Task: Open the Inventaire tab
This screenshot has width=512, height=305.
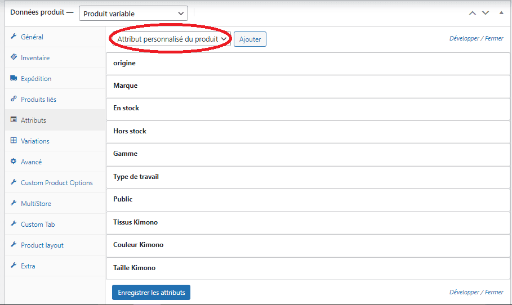Action: [x=55, y=58]
